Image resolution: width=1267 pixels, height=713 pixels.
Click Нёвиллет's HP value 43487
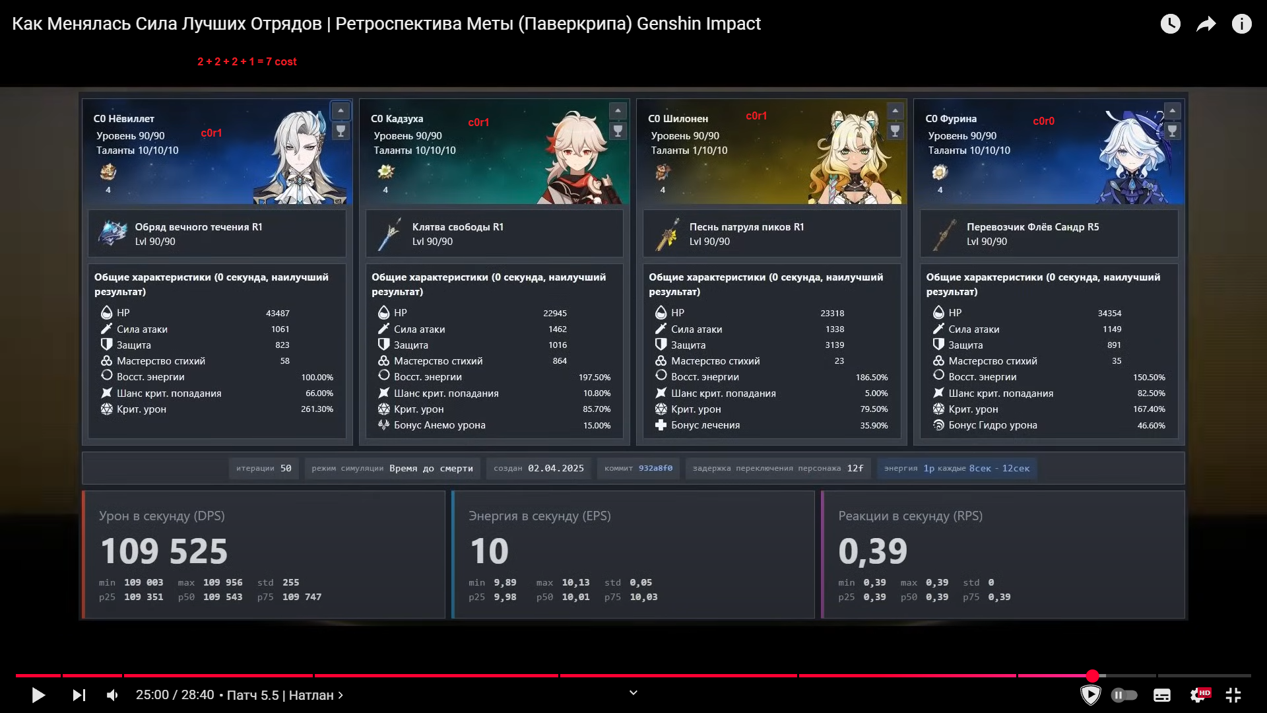pyautogui.click(x=278, y=313)
